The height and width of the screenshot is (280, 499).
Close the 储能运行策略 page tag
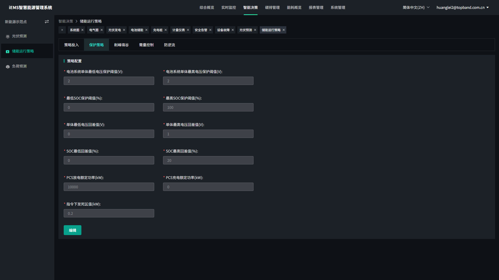point(284,30)
